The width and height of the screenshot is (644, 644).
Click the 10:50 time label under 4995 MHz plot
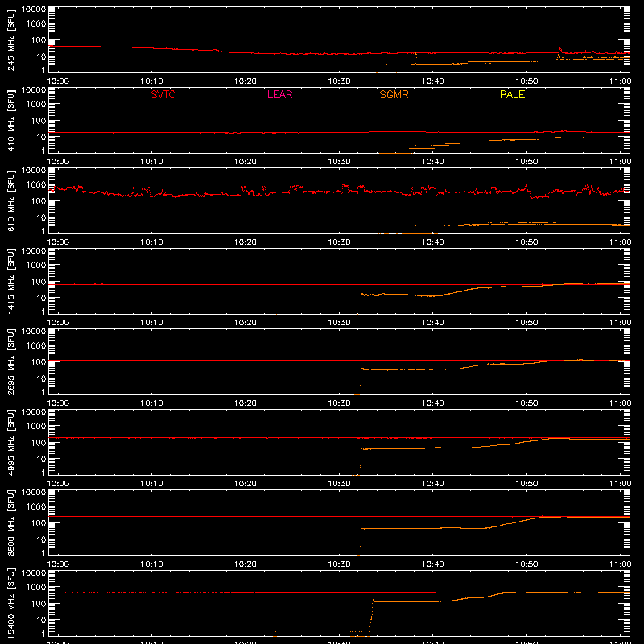coord(526,484)
